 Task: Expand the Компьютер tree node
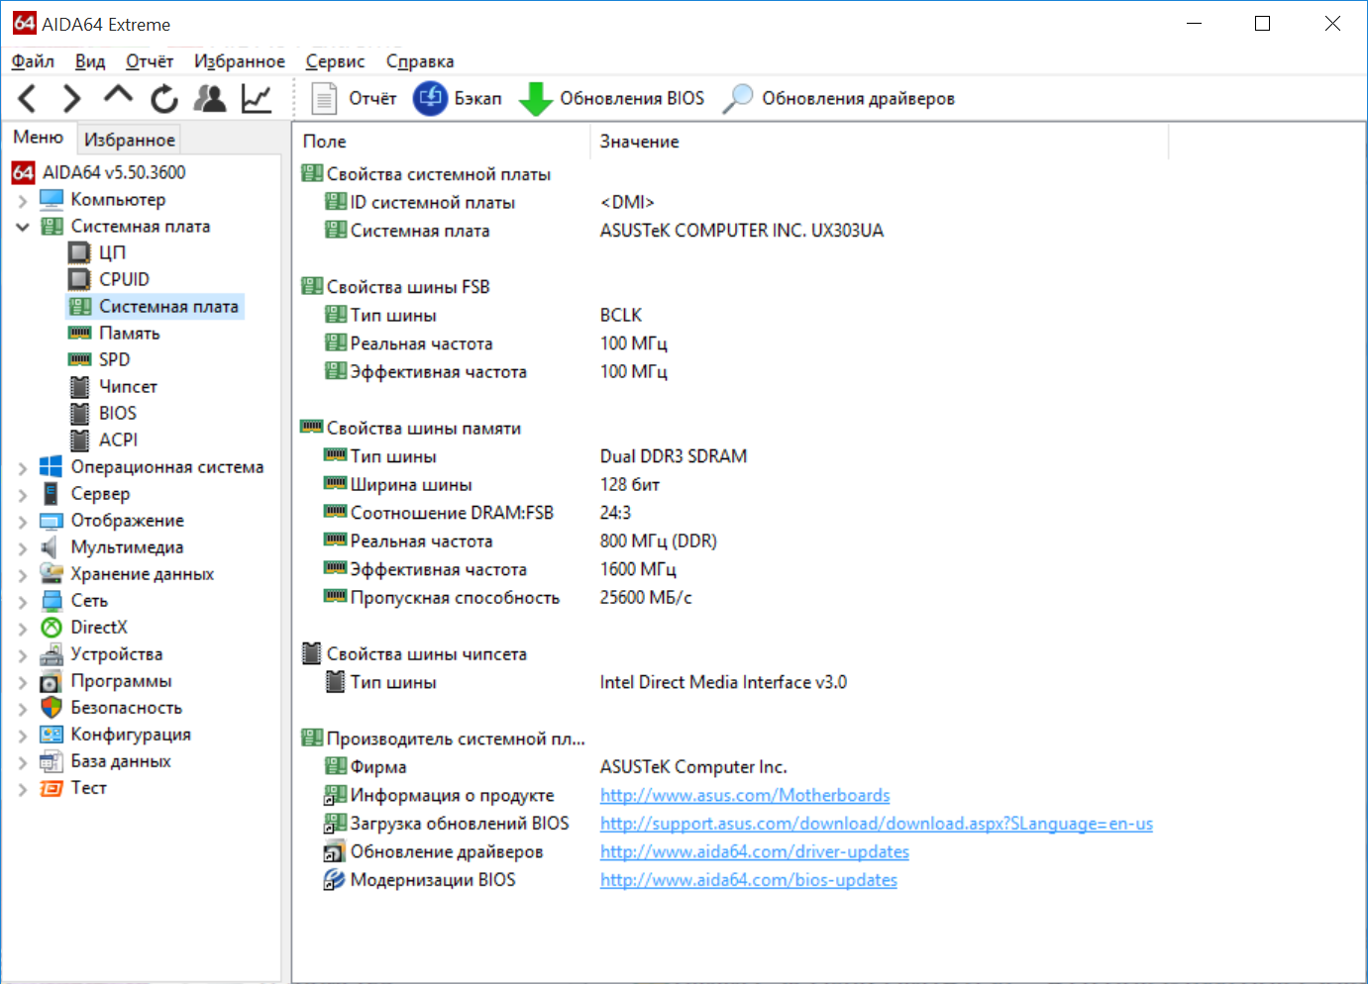pos(22,200)
